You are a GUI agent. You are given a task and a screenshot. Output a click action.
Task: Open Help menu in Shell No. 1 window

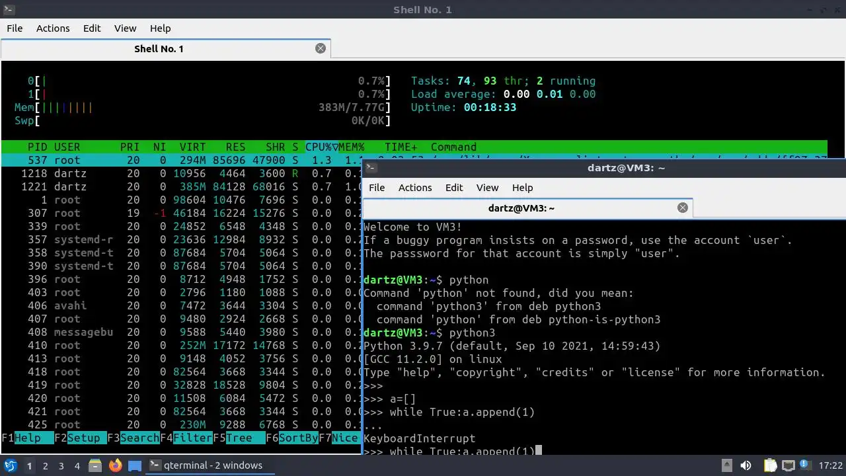coord(161,28)
